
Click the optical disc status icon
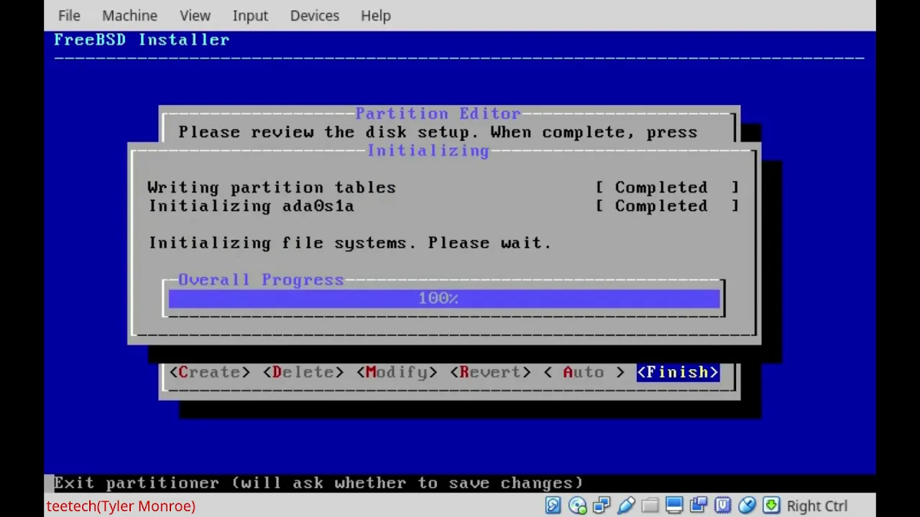pyautogui.click(x=577, y=506)
